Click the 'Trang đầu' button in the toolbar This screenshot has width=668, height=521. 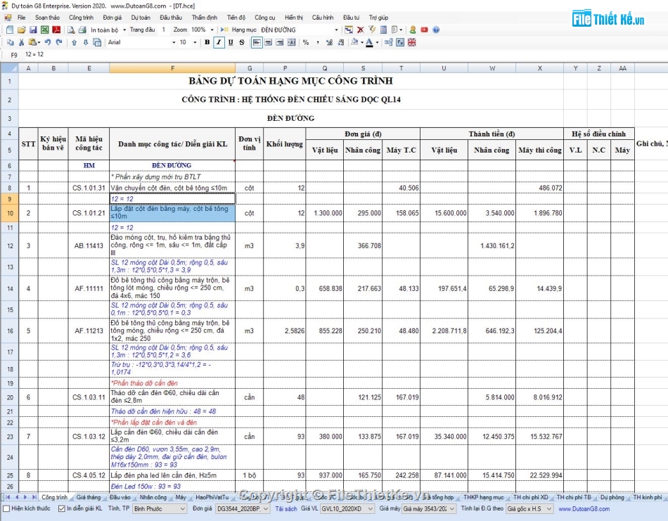click(x=142, y=30)
